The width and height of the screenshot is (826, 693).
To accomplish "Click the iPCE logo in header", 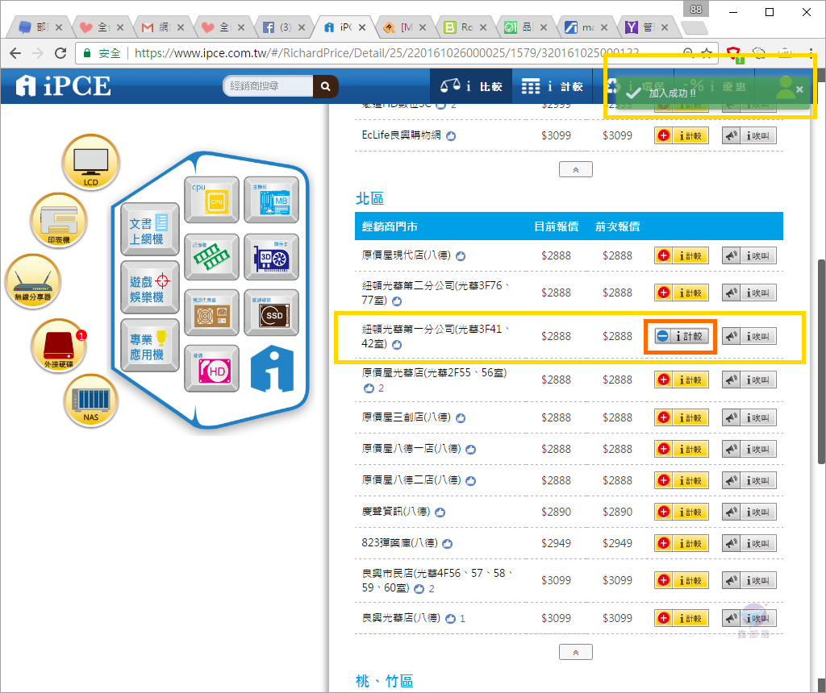I will tap(63, 85).
